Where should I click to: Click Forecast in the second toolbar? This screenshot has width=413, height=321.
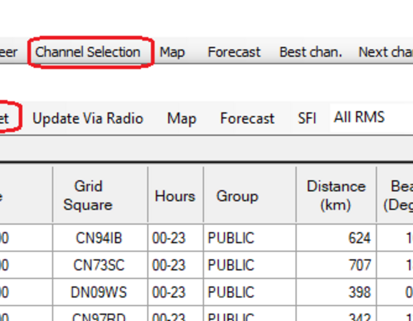point(247,118)
